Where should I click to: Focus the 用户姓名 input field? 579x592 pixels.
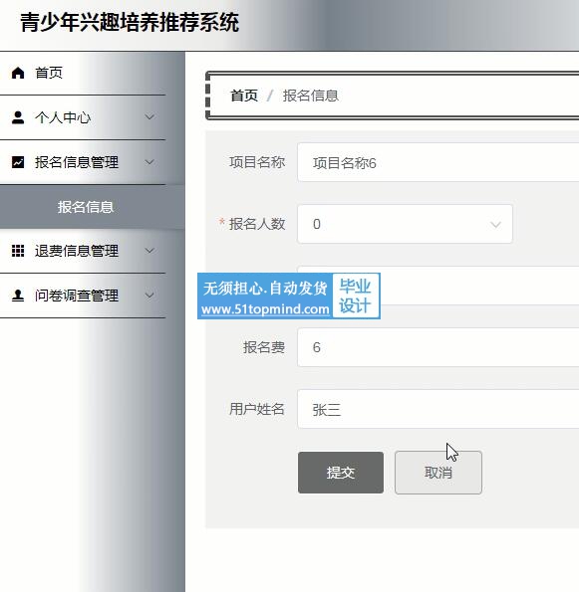(438, 409)
